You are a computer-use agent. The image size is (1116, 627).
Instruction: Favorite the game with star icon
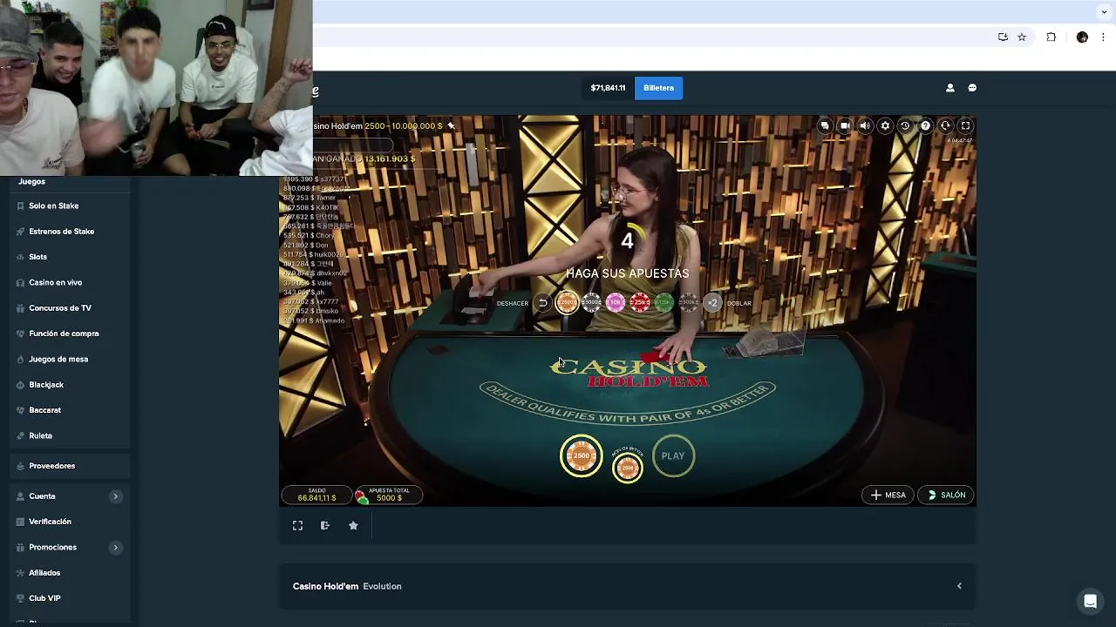point(353,525)
